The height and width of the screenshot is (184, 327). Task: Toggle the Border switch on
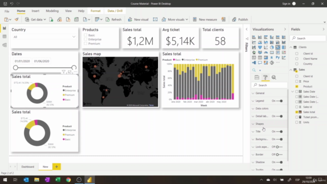tap(279, 154)
